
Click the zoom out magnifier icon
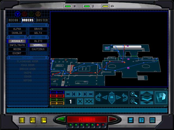pyautogui.click(x=133, y=102)
